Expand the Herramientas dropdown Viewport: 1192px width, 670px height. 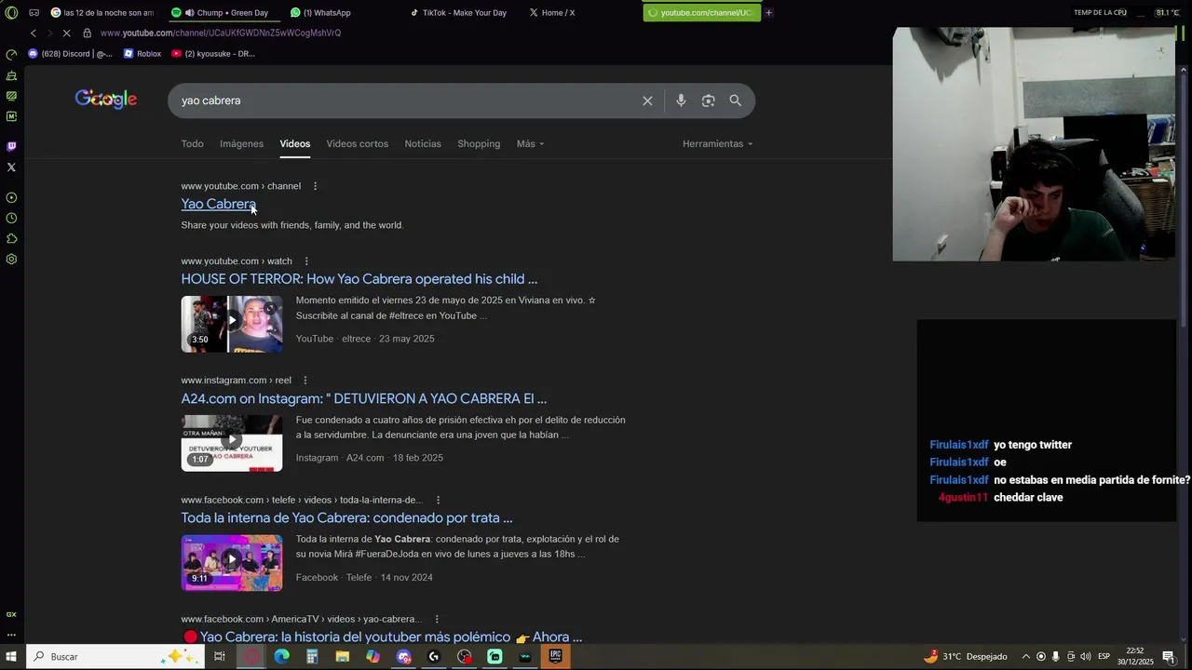717,143
